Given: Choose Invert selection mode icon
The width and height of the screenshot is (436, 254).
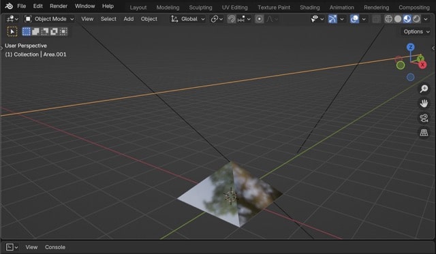Looking at the screenshot, I should (54, 31).
